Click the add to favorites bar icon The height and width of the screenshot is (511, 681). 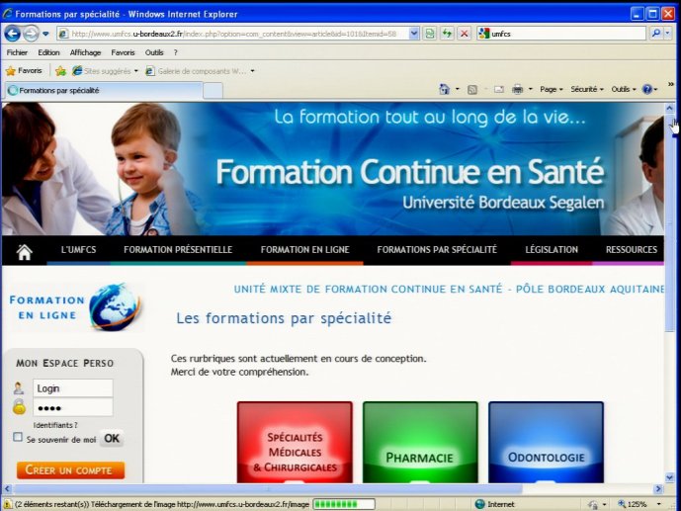coord(61,71)
